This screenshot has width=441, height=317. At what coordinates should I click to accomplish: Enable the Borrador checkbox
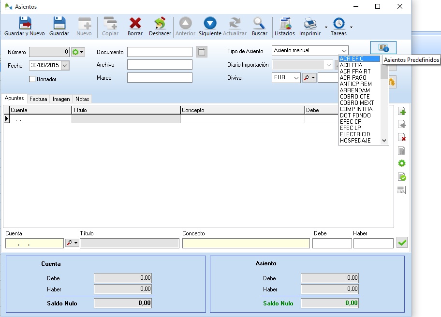[x=33, y=79]
